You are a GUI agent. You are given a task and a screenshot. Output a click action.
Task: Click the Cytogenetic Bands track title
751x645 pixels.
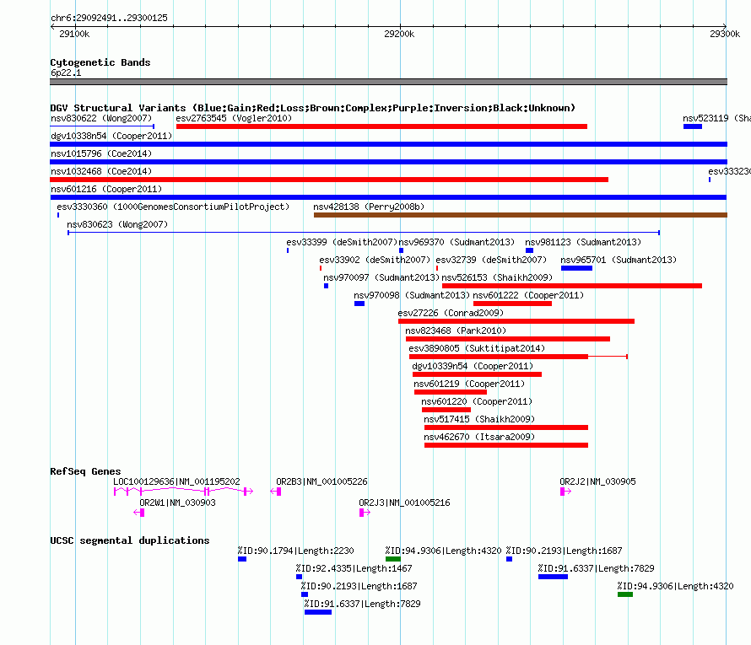100,62
